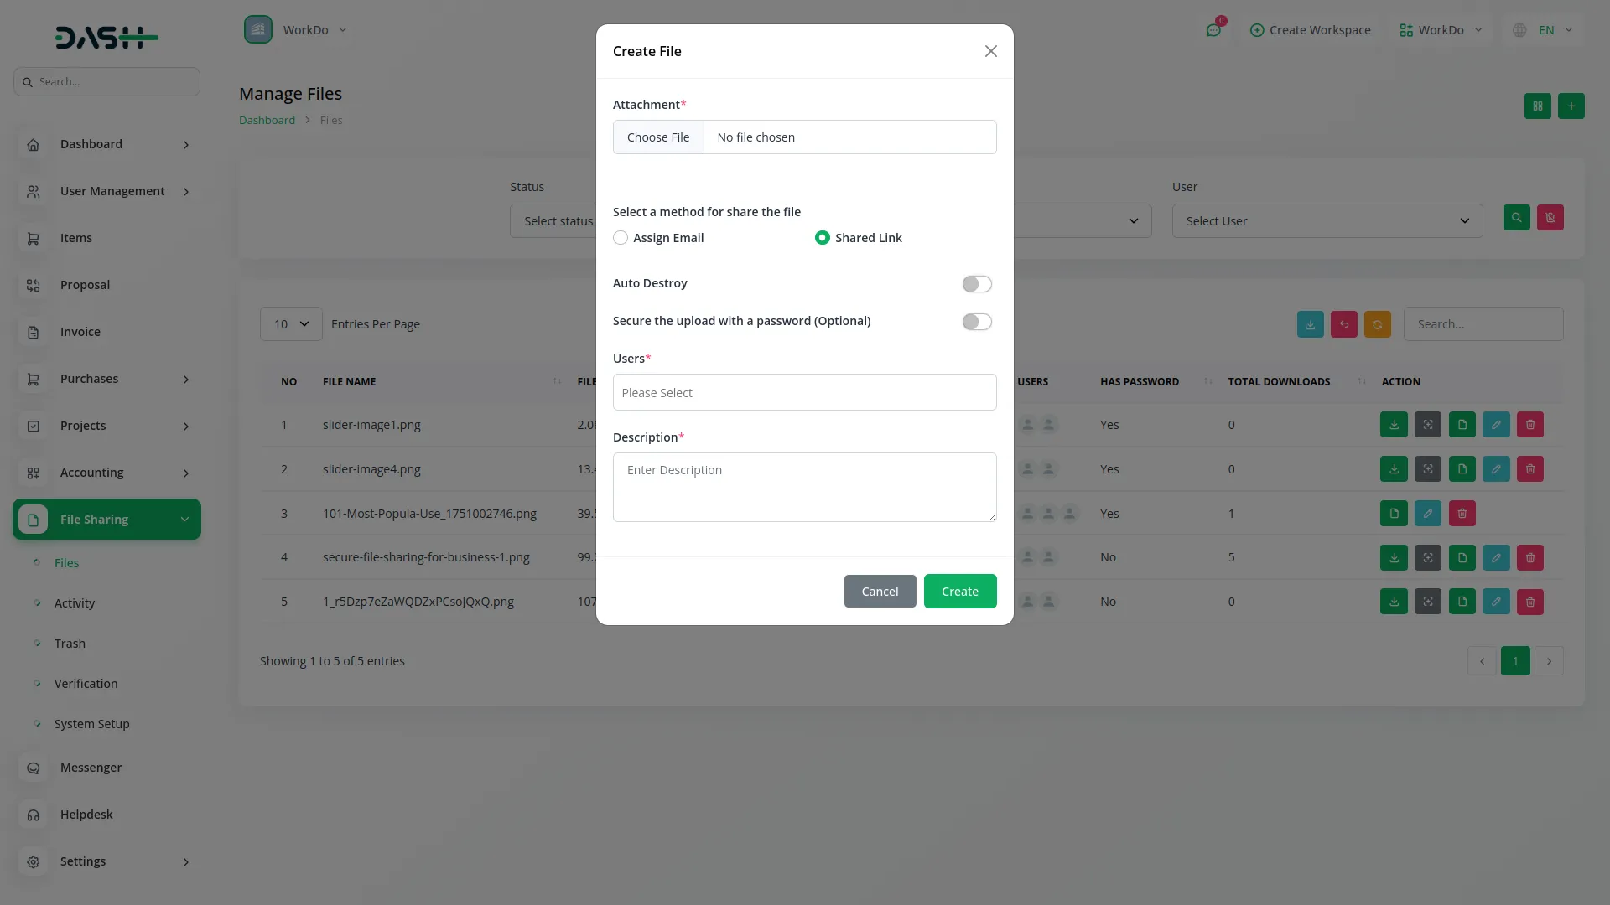The height and width of the screenshot is (905, 1610).
Task: Click the green filter search icon button
Action: click(x=1516, y=218)
